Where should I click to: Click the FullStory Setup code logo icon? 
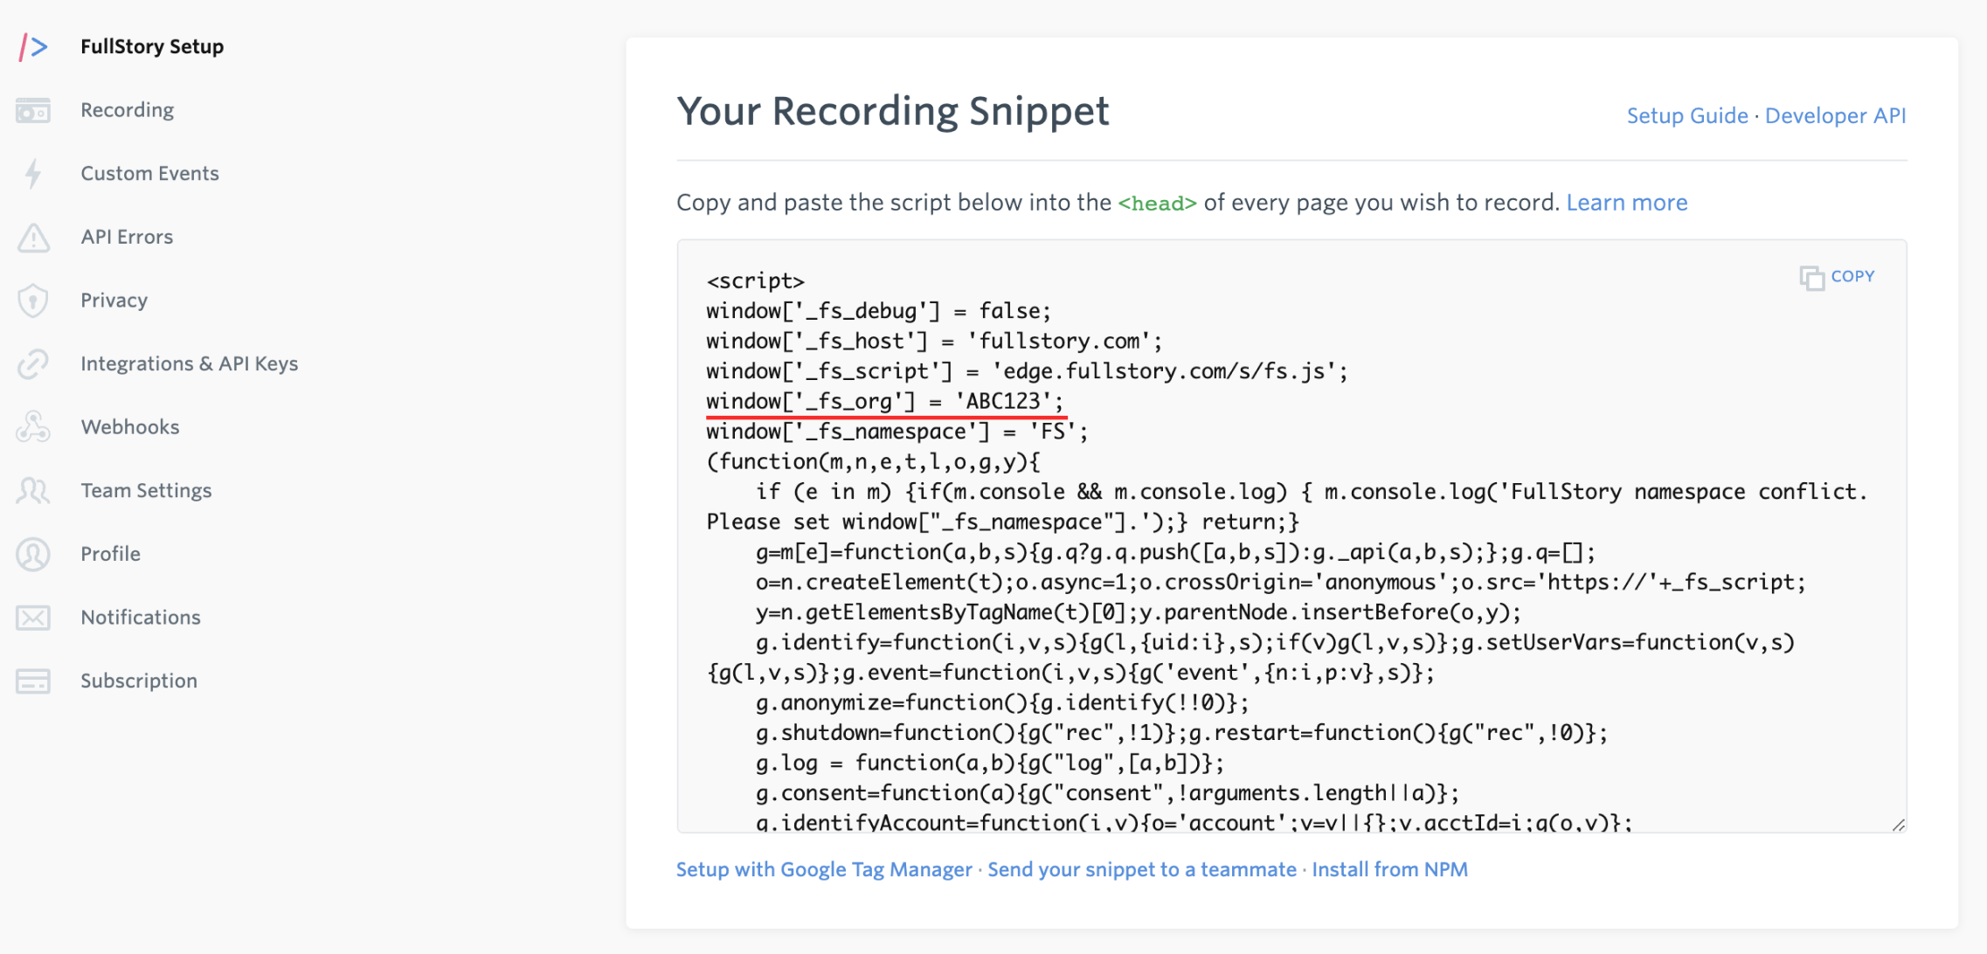click(33, 46)
